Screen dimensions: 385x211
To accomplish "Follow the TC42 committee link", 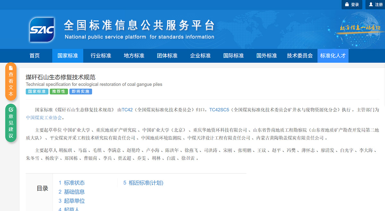I will [x=127, y=110].
